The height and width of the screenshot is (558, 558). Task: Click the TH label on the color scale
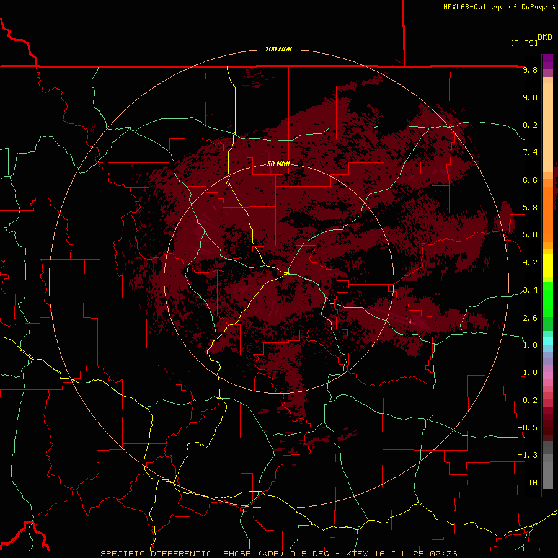point(533,482)
